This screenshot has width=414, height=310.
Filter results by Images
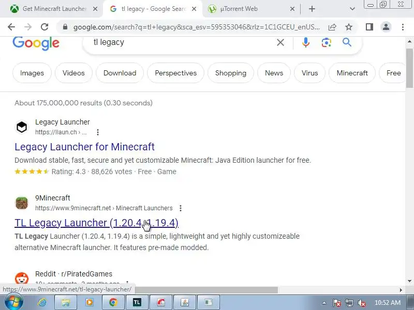[x=32, y=73]
